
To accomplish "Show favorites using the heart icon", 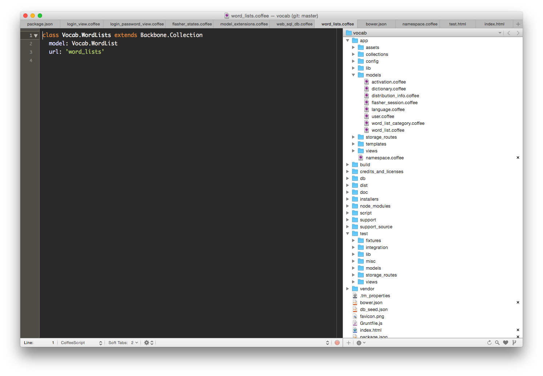I will (x=505, y=342).
